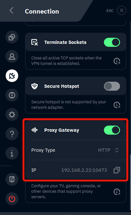Click the Proxy Type up-down arrows
131x215 pixels.
pos(117,150)
